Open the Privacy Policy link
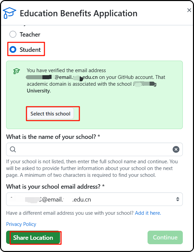This screenshot has height=252, width=194. (x=21, y=224)
